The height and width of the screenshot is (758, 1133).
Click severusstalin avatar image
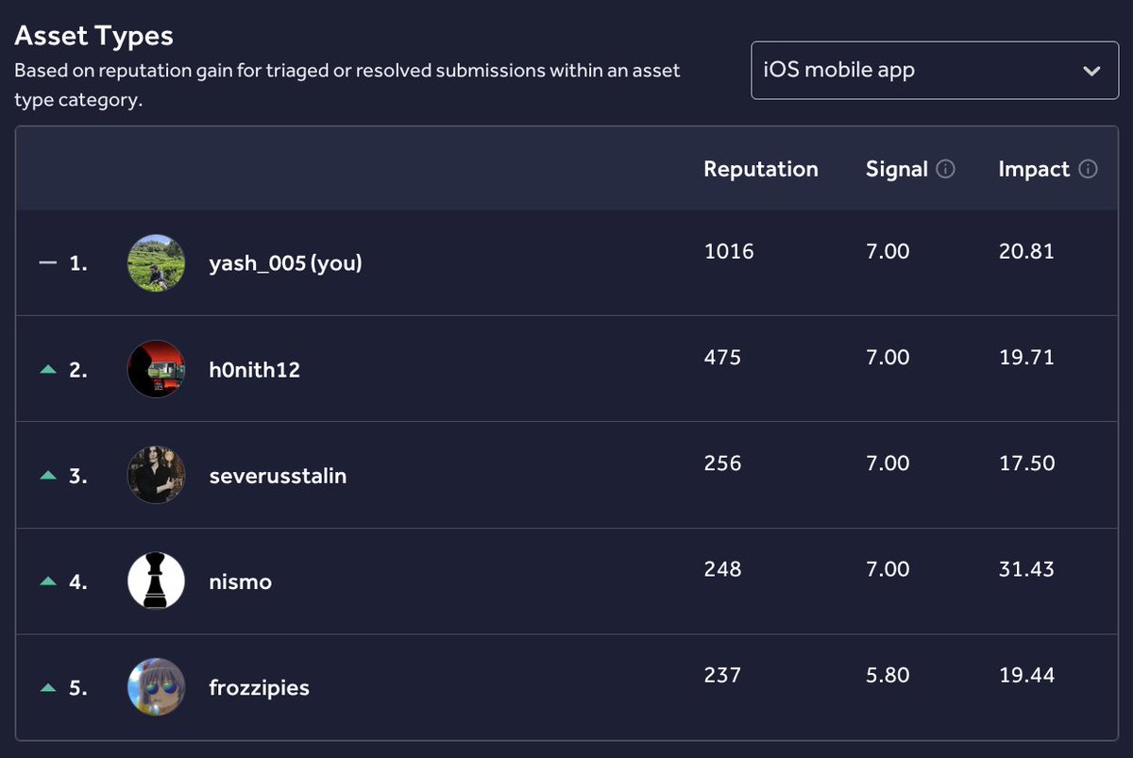coord(156,475)
